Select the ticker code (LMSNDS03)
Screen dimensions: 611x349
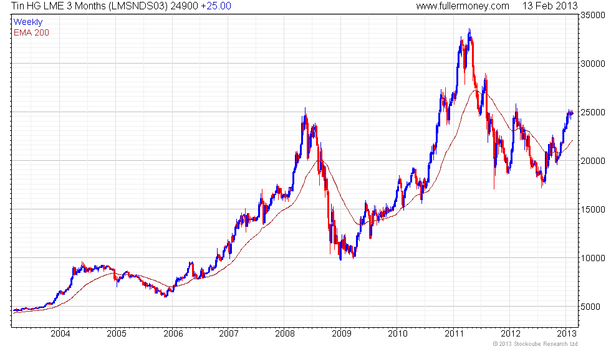tap(138, 6)
